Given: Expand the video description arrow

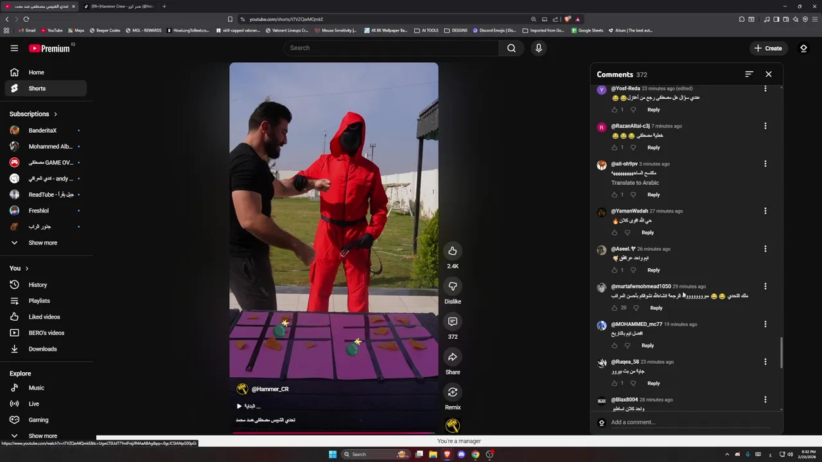Looking at the screenshot, I should [239, 406].
